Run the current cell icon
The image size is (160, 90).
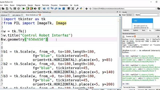pos(28,9)
